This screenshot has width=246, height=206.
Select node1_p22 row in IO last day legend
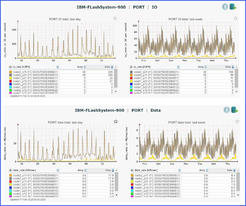click(x=61, y=87)
